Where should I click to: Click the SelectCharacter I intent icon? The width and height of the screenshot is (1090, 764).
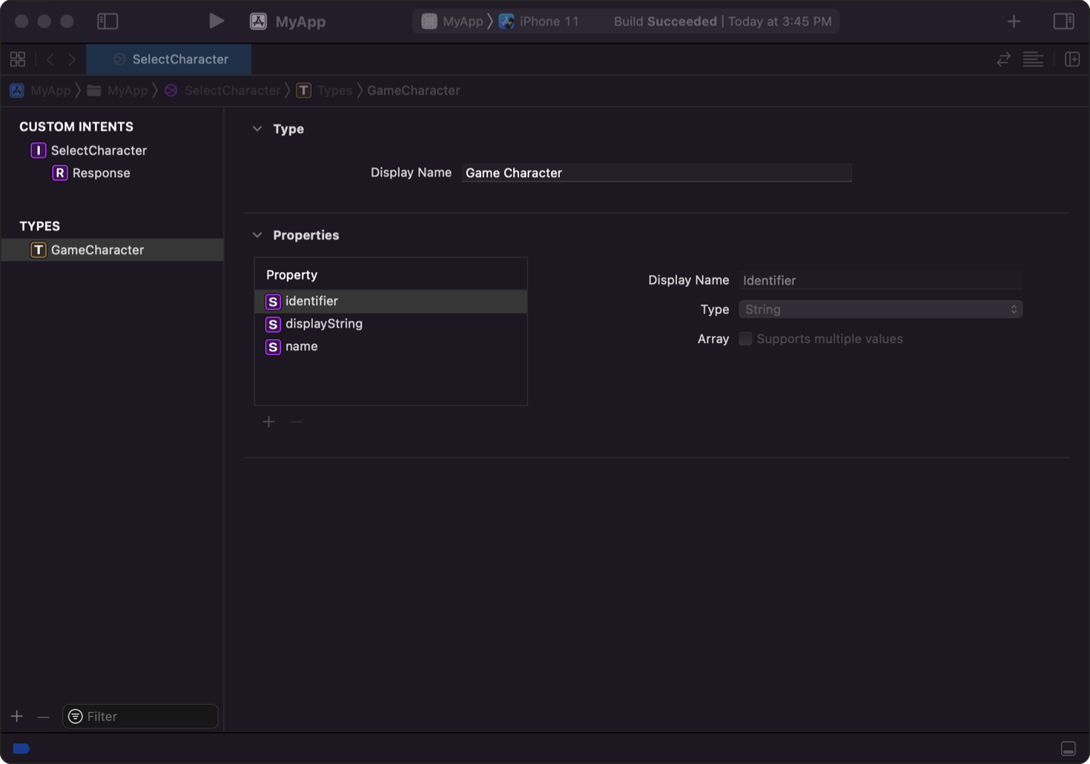39,150
